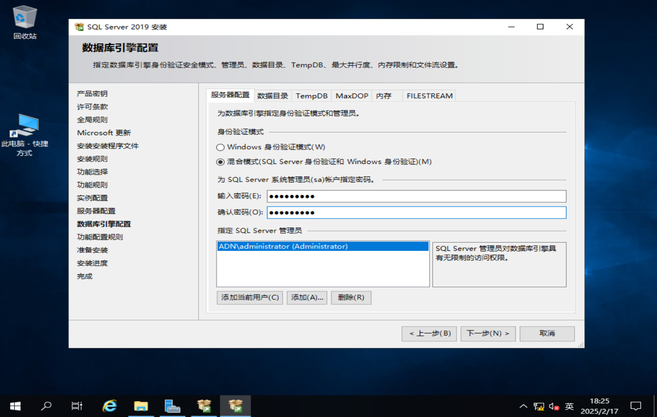The image size is (657, 417).
Task: Close the SQL Server 2019 安装 window
Action: [x=569, y=27]
